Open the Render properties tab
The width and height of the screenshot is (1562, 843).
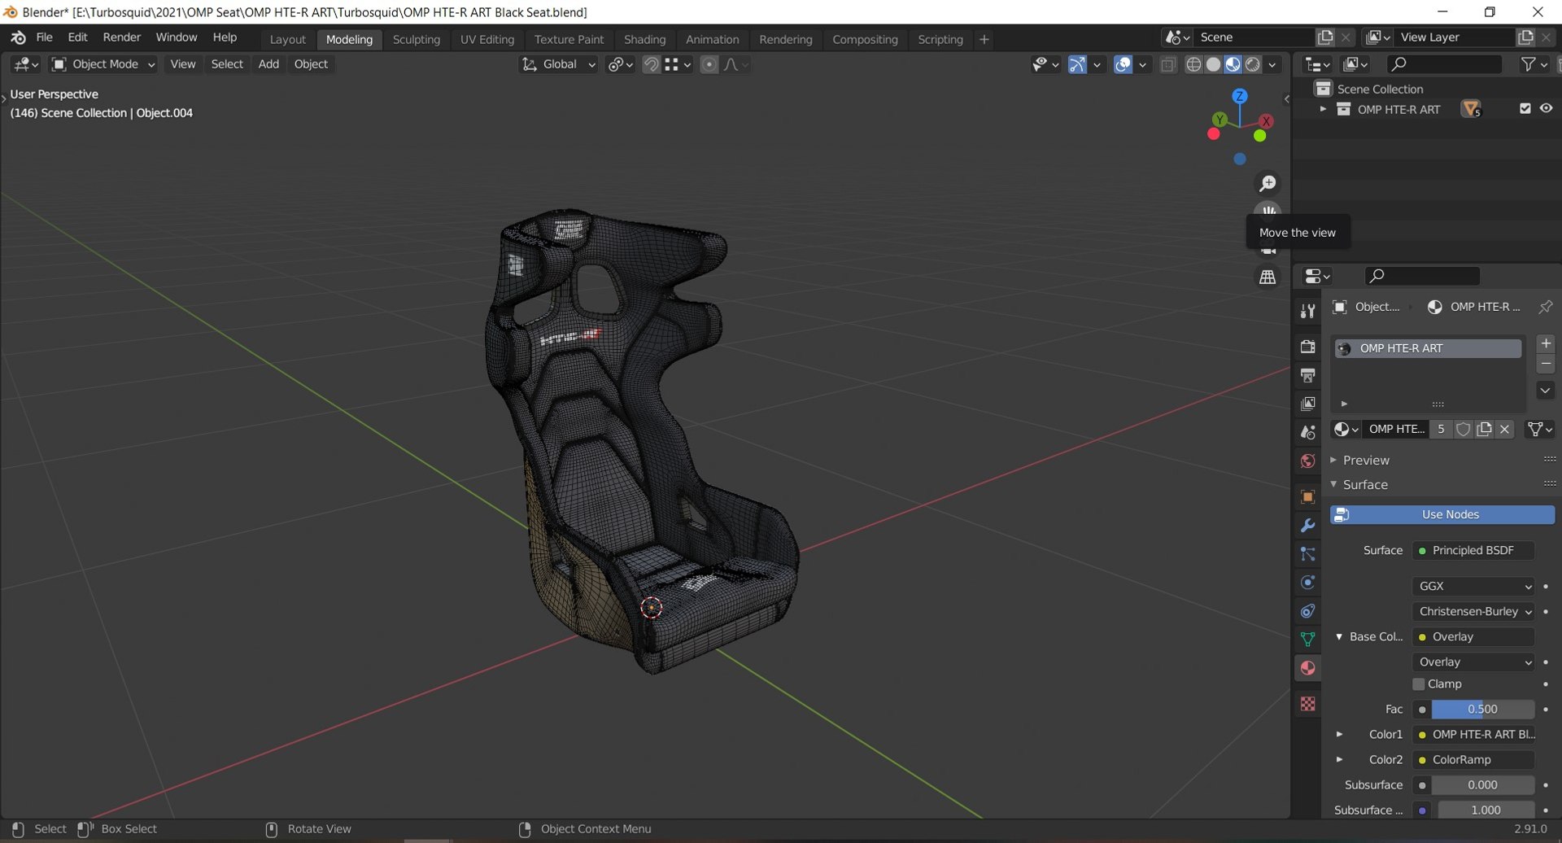1307,347
